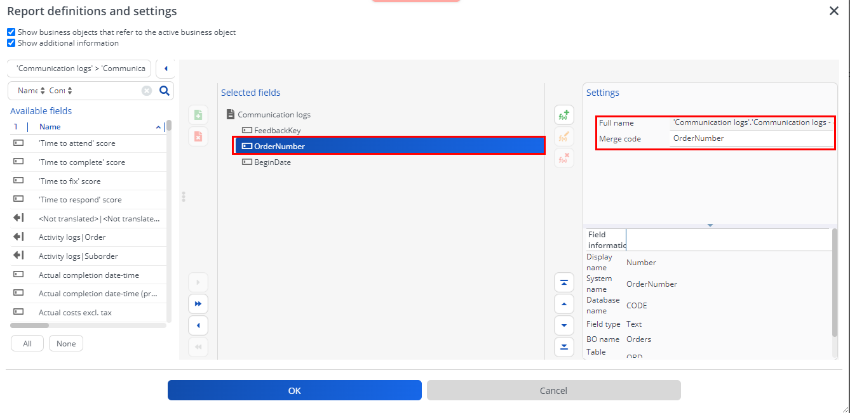The width and height of the screenshot is (850, 413).
Task: Click the OK button
Action: 295,390
